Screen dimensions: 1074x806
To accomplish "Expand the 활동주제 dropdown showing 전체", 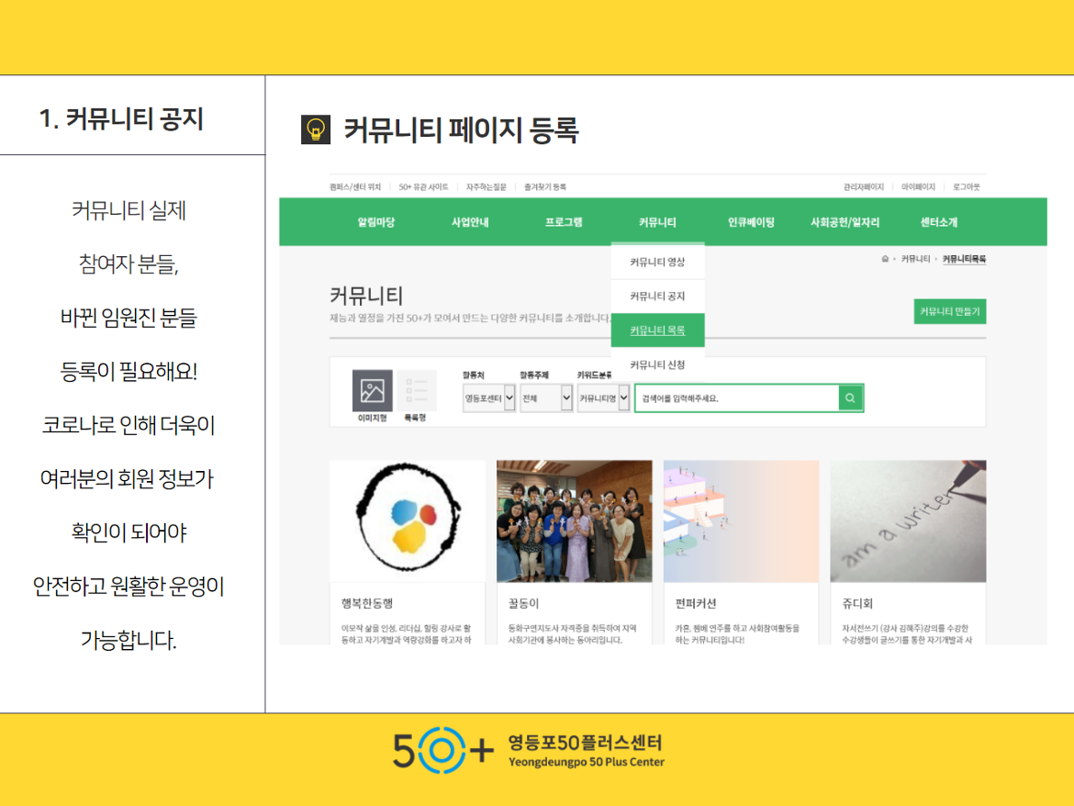I will coord(546,398).
